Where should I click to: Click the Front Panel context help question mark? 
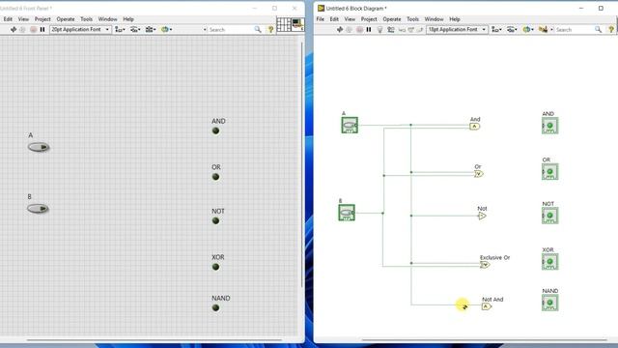(270, 29)
